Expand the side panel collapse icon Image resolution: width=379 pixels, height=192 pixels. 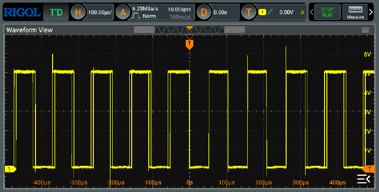pyautogui.click(x=363, y=179)
